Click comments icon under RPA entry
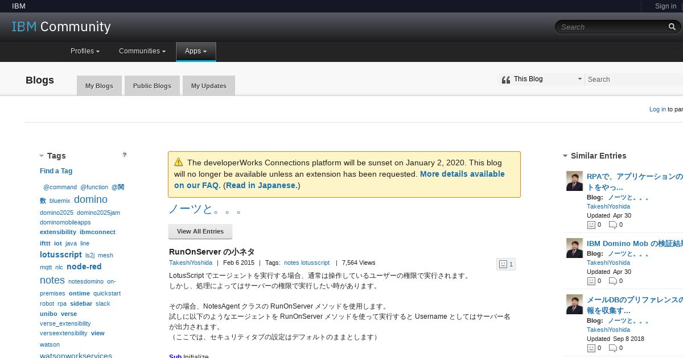This screenshot has height=358, width=683. coord(612,224)
